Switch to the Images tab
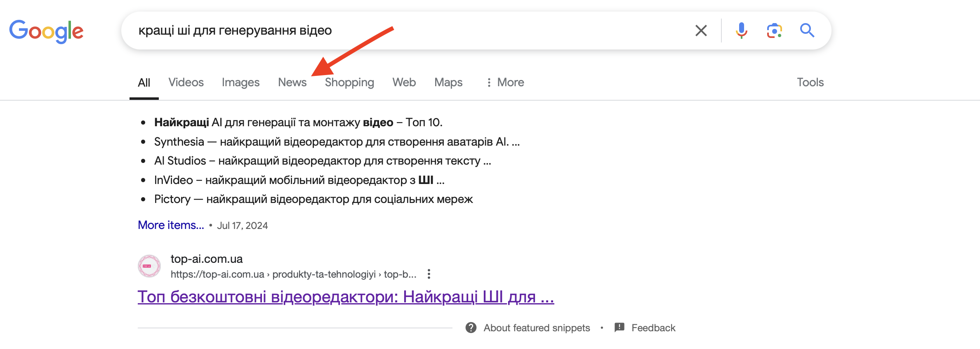Image resolution: width=980 pixels, height=349 pixels. tap(240, 83)
